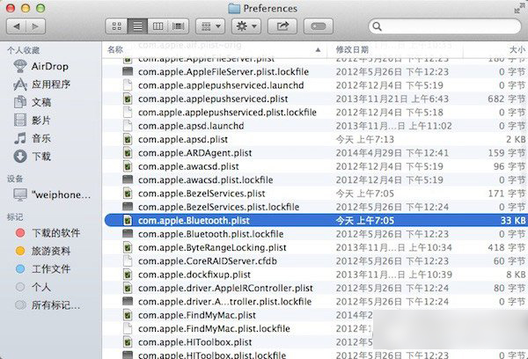
Task: Click plist icon of com.apple.dockfixup.plist
Action: click(x=128, y=275)
